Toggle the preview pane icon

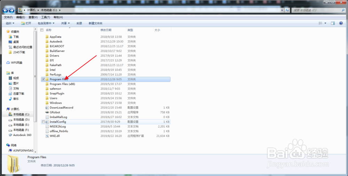[x=333, y=23]
